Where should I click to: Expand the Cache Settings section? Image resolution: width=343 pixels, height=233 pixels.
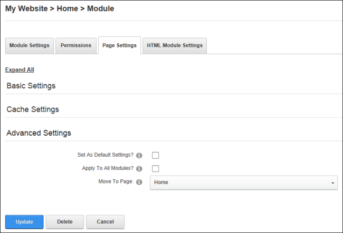33,109
